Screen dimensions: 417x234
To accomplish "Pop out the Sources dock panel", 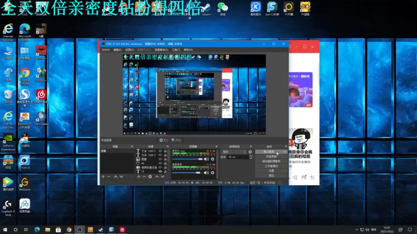I will coord(167,147).
